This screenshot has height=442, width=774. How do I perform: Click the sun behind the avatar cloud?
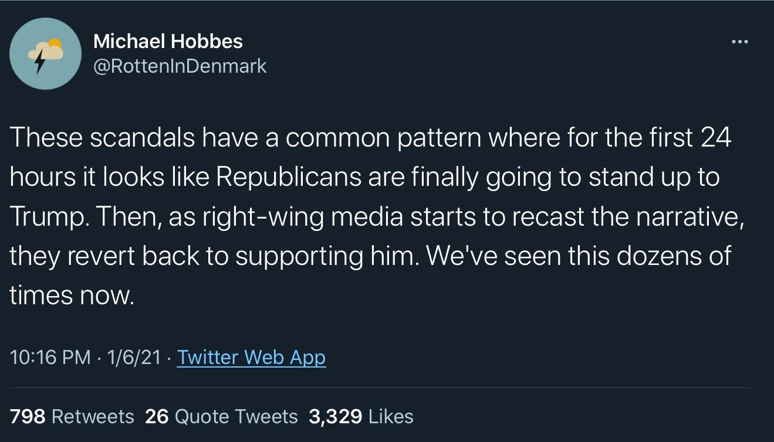(55, 43)
